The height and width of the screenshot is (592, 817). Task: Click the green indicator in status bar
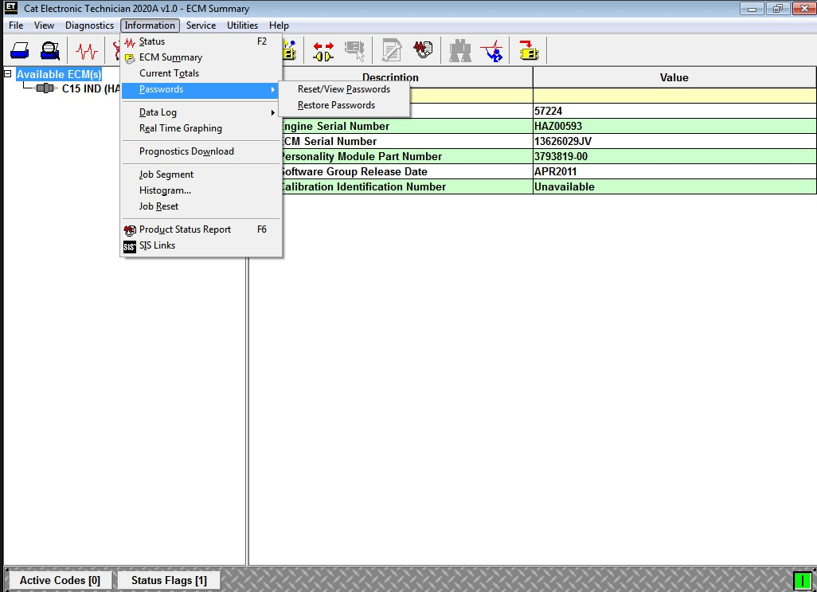coord(803,580)
